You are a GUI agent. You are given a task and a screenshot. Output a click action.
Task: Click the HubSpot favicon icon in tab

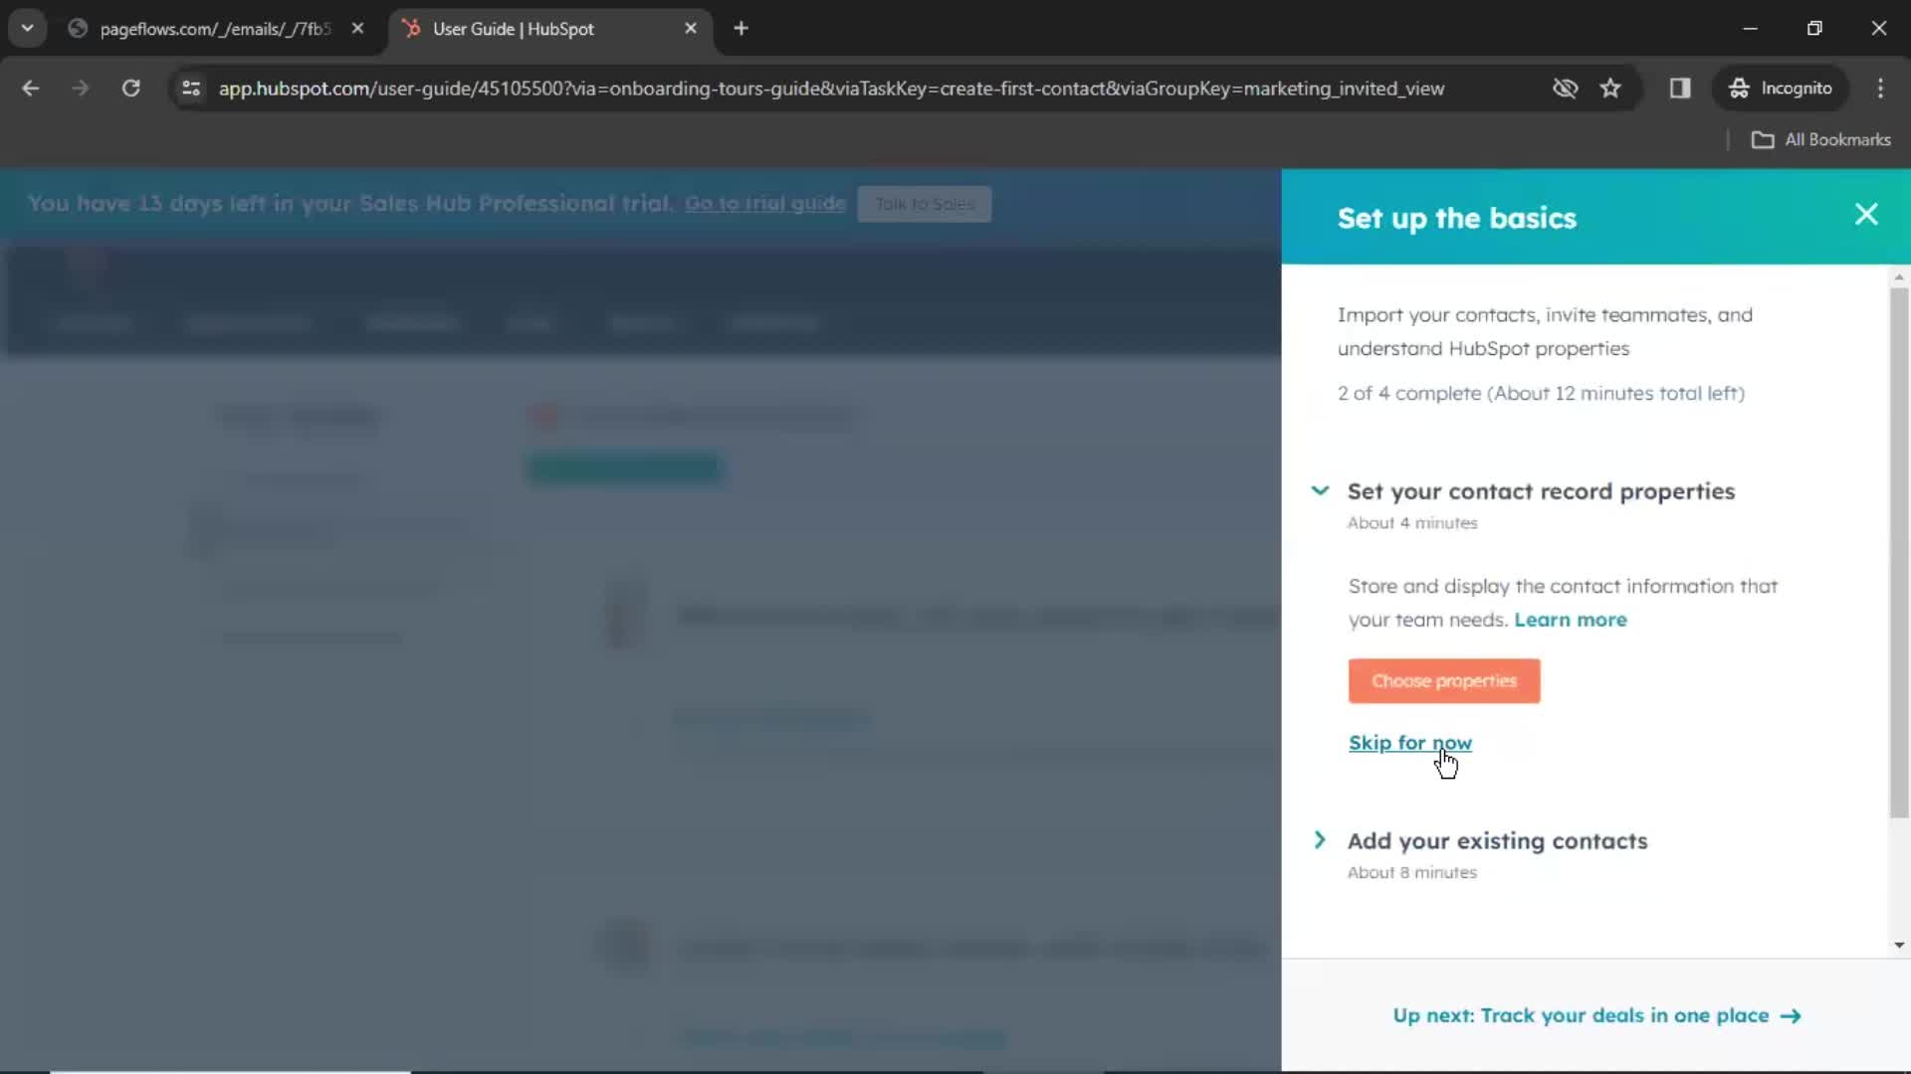(x=412, y=29)
